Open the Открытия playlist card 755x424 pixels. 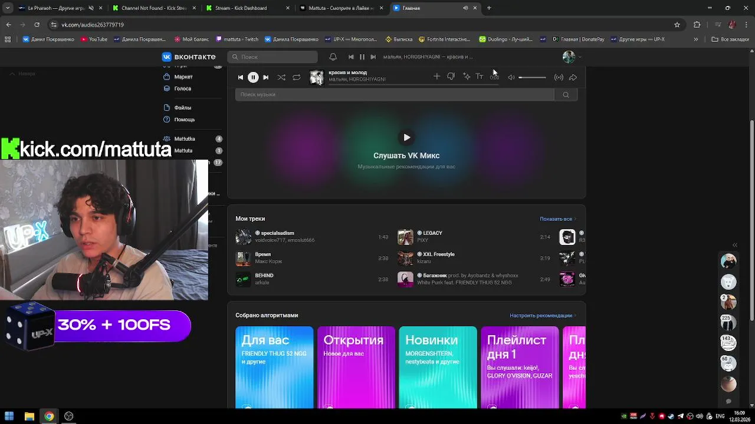(356, 367)
